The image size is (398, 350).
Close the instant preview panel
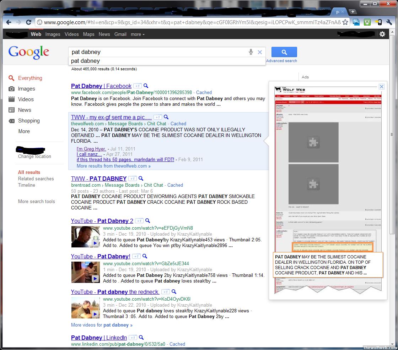tap(381, 87)
